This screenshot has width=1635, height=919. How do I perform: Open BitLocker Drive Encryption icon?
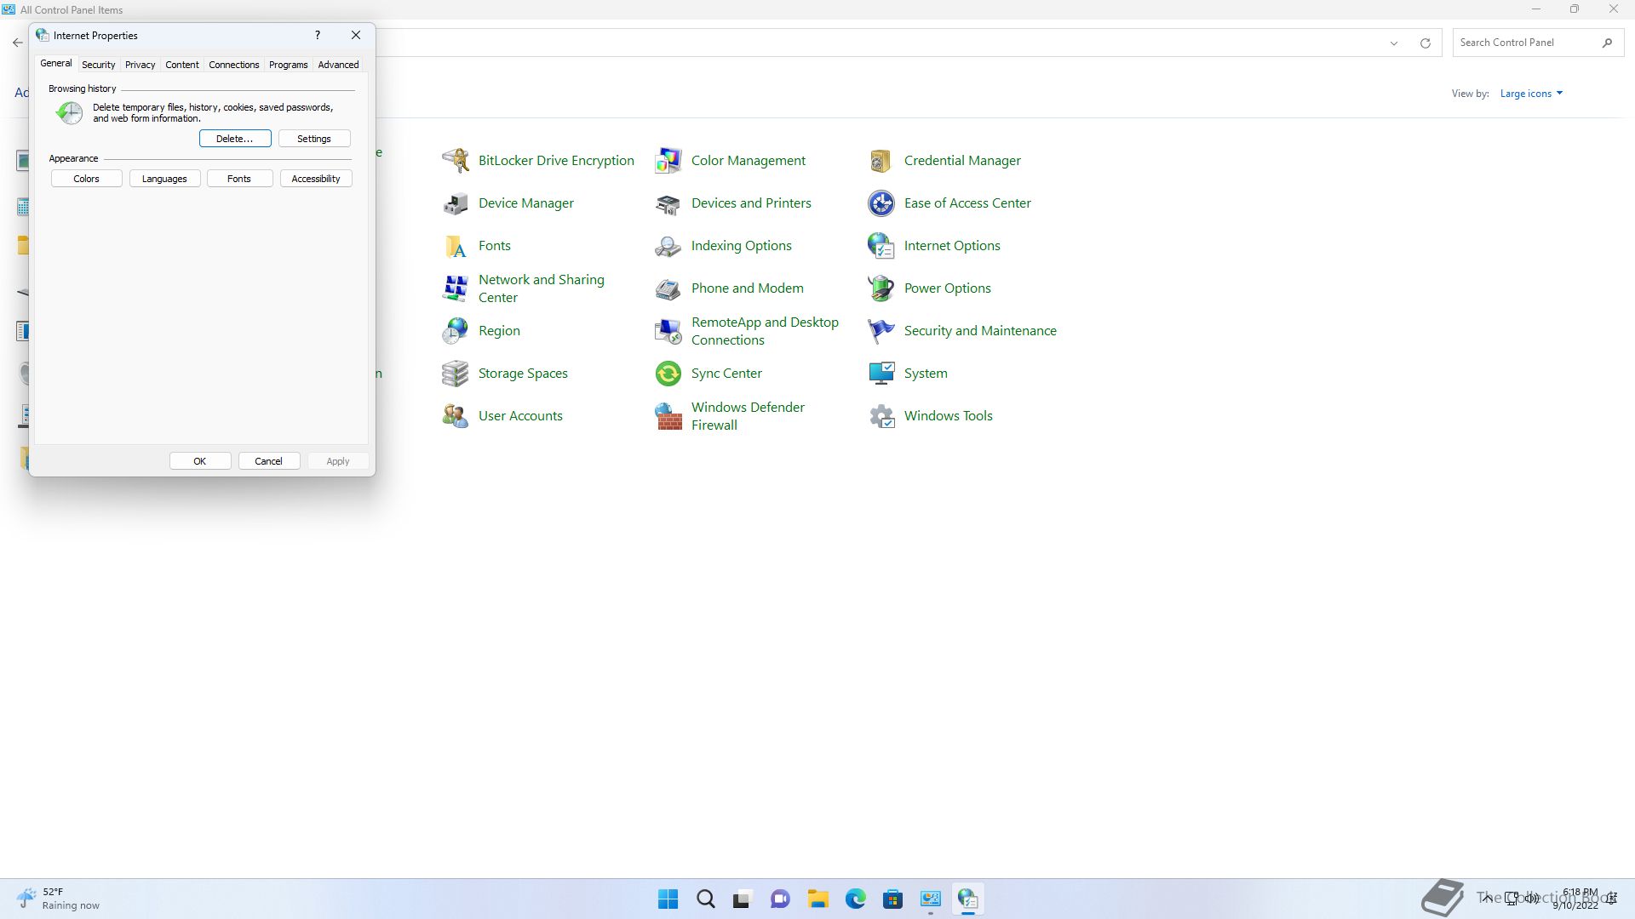click(x=456, y=160)
